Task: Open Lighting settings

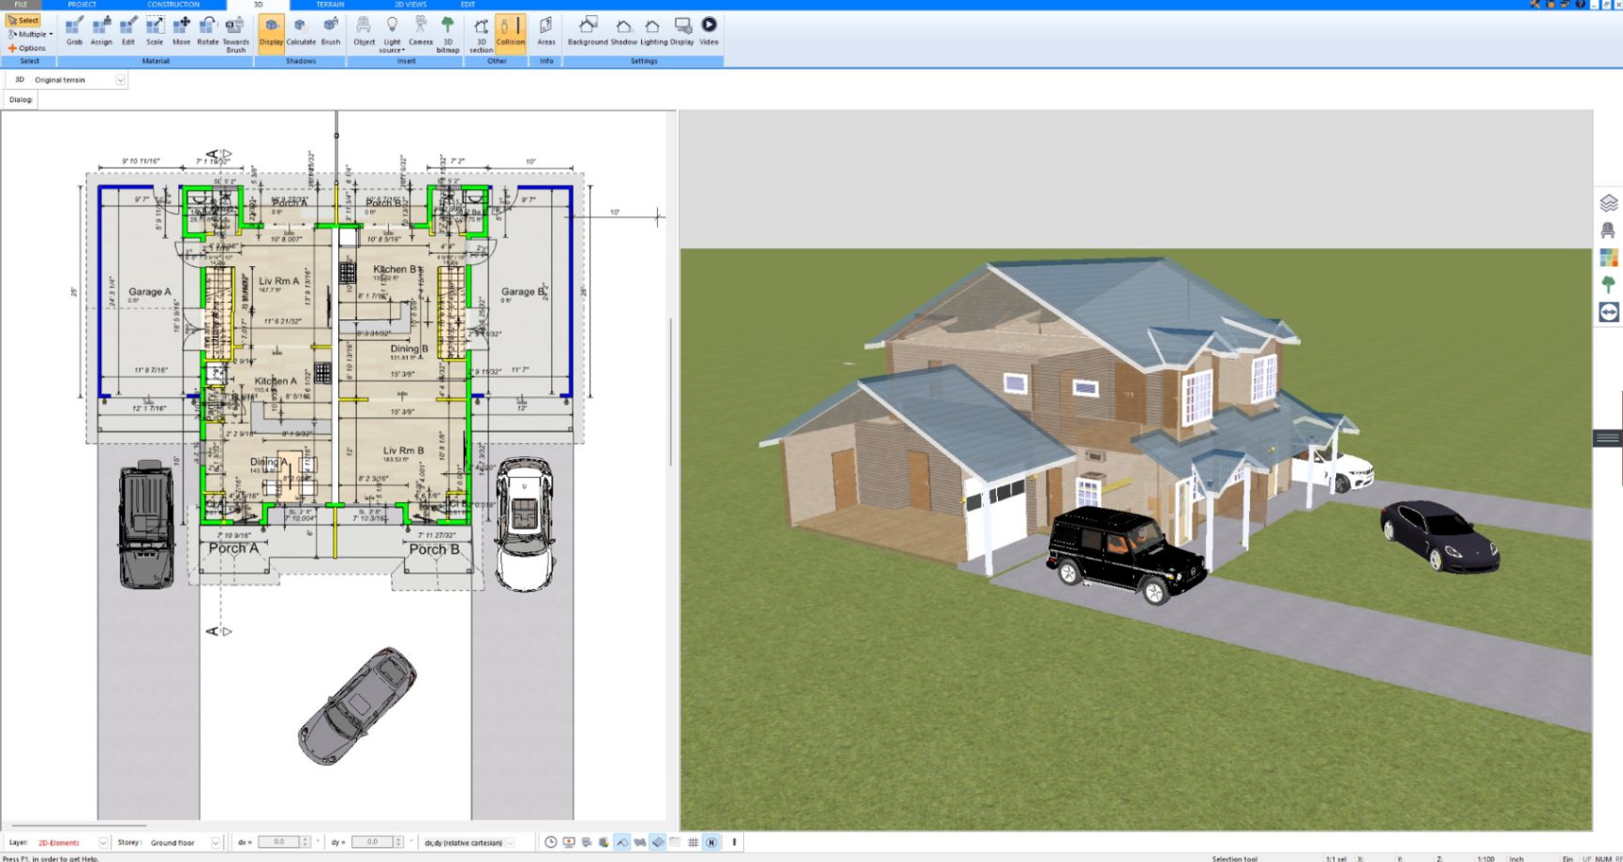Action: click(x=653, y=32)
